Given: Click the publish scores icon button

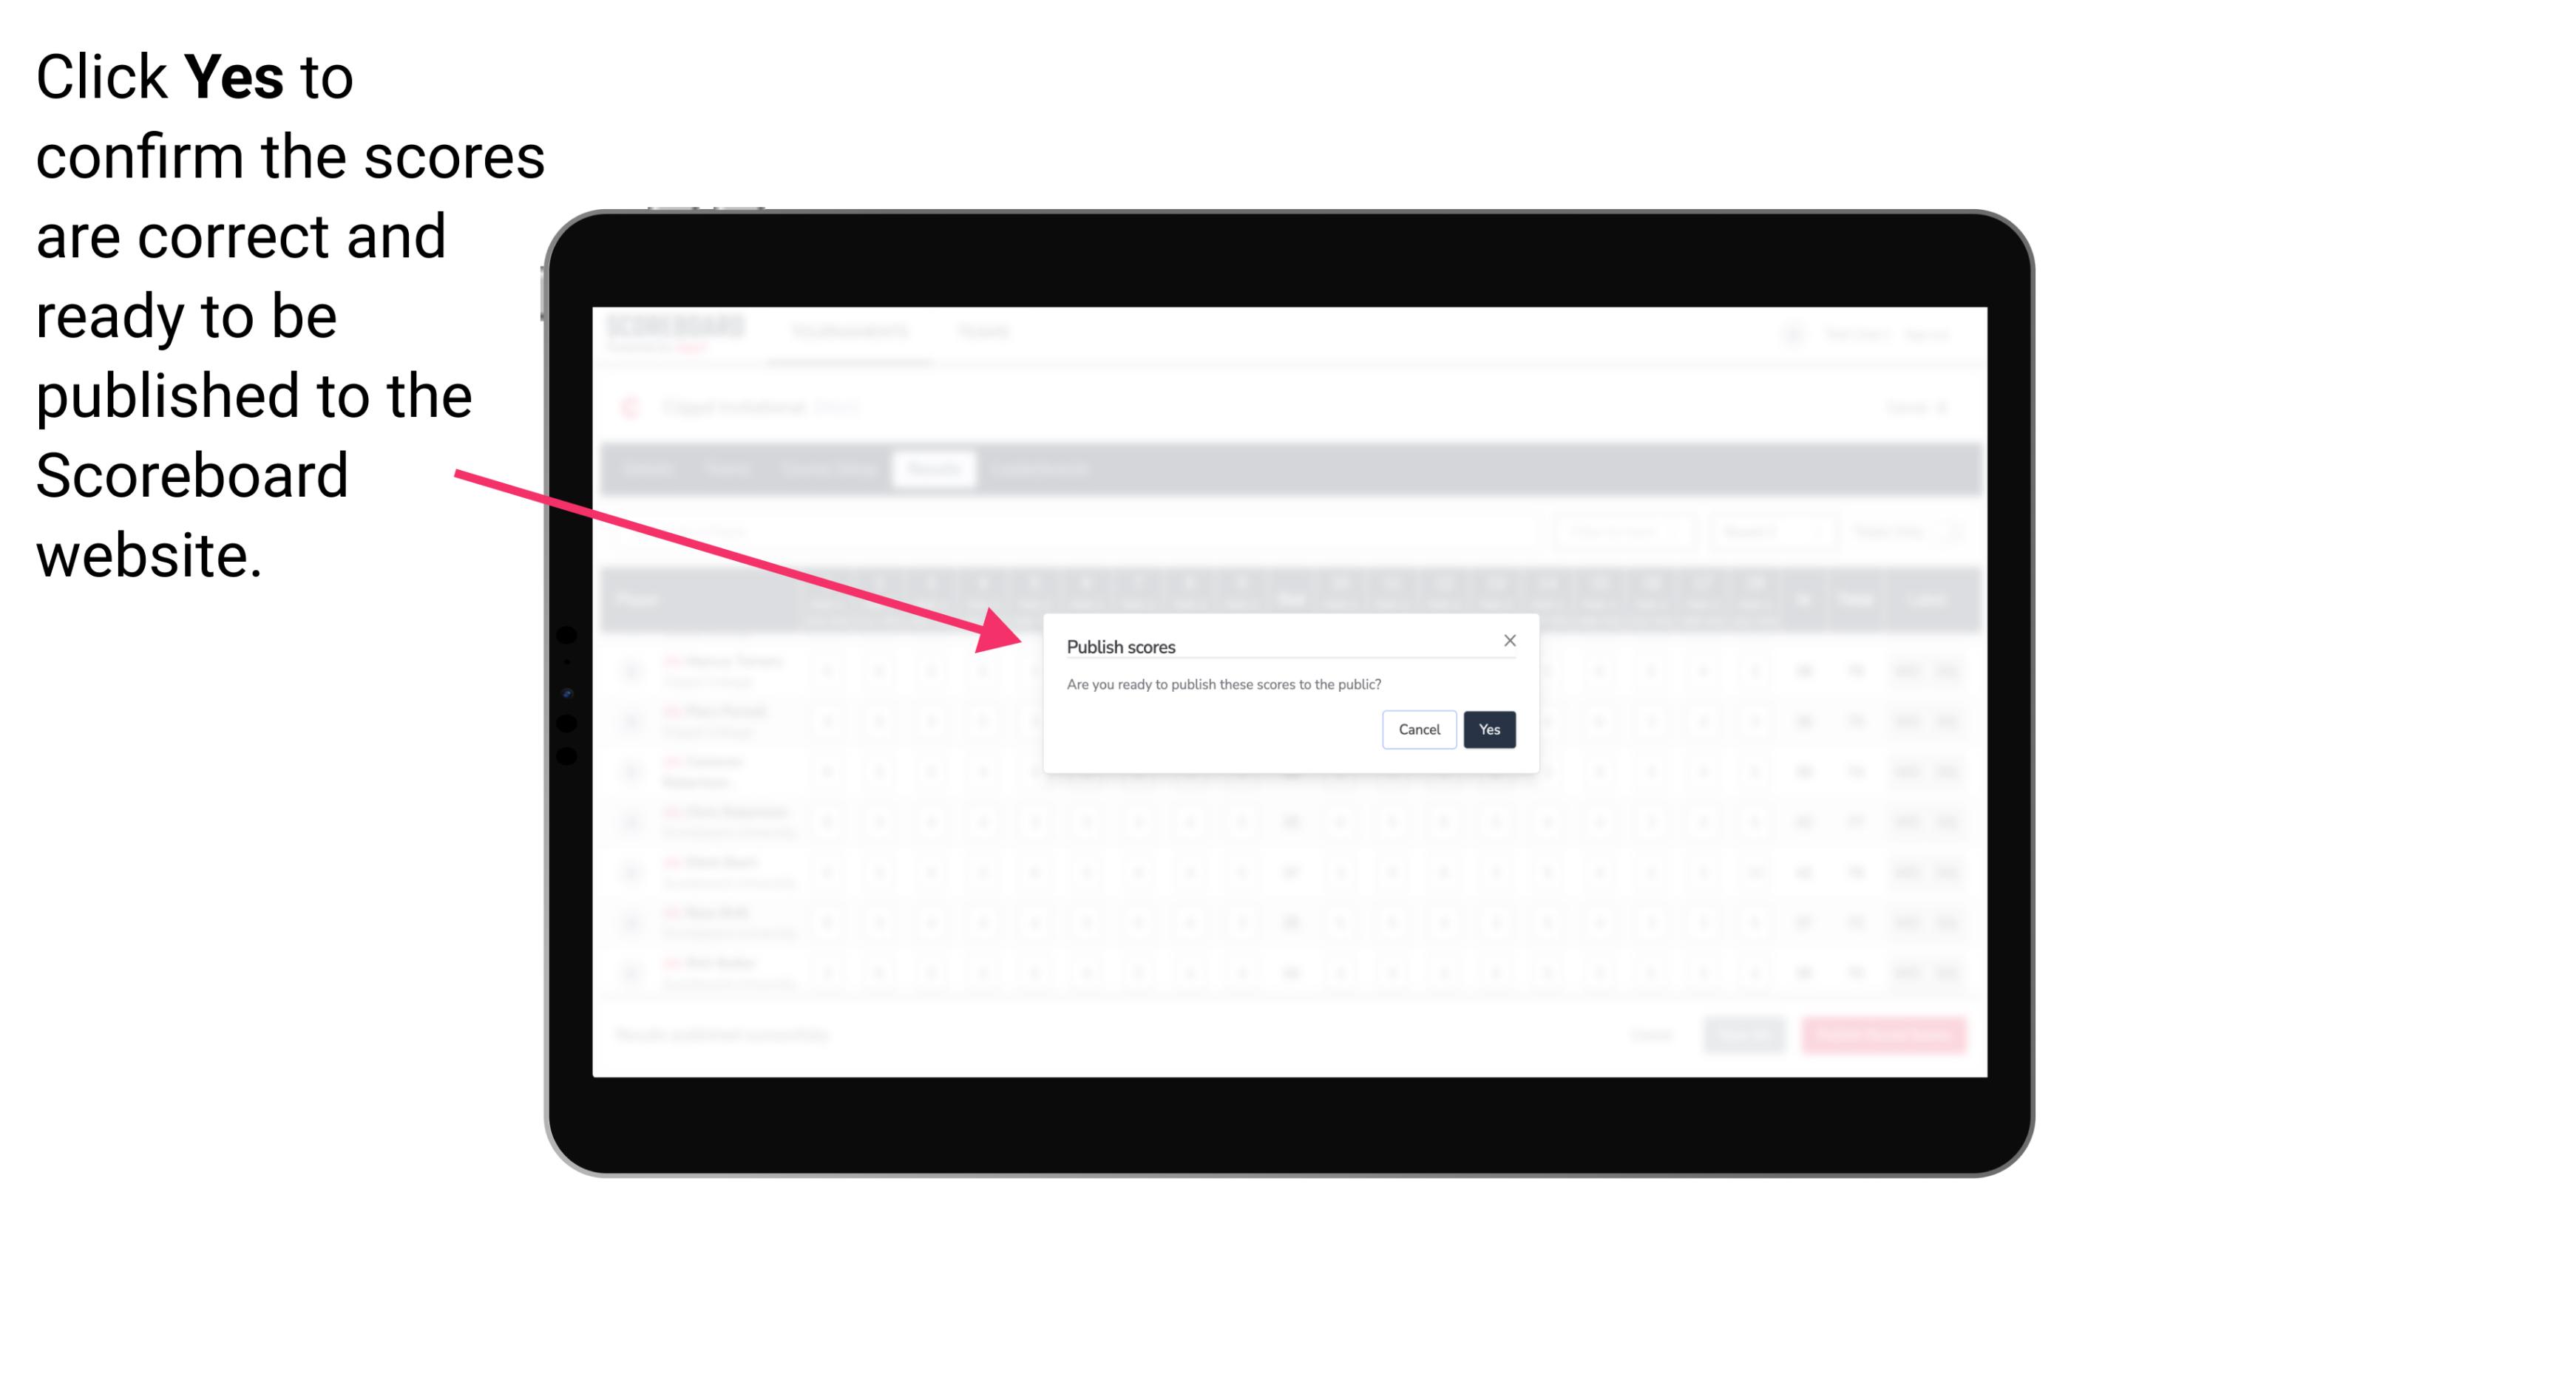Looking at the screenshot, I should pos(1486,730).
